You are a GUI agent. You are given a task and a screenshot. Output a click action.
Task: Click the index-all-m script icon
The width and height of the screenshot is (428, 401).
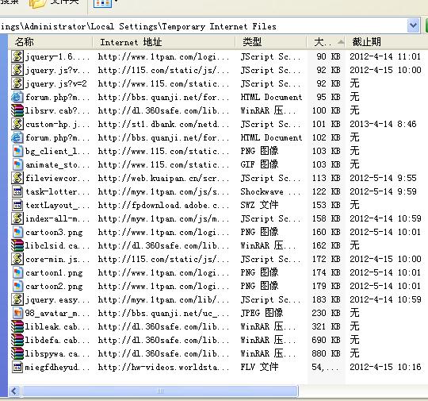click(17, 218)
